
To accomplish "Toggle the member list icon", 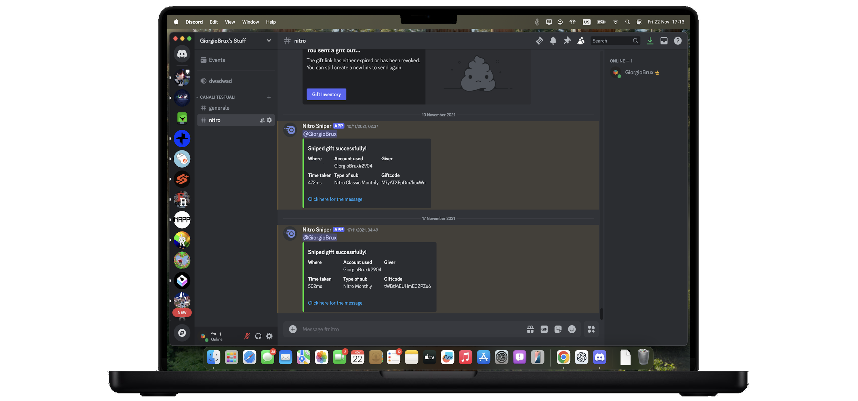I will pyautogui.click(x=581, y=41).
